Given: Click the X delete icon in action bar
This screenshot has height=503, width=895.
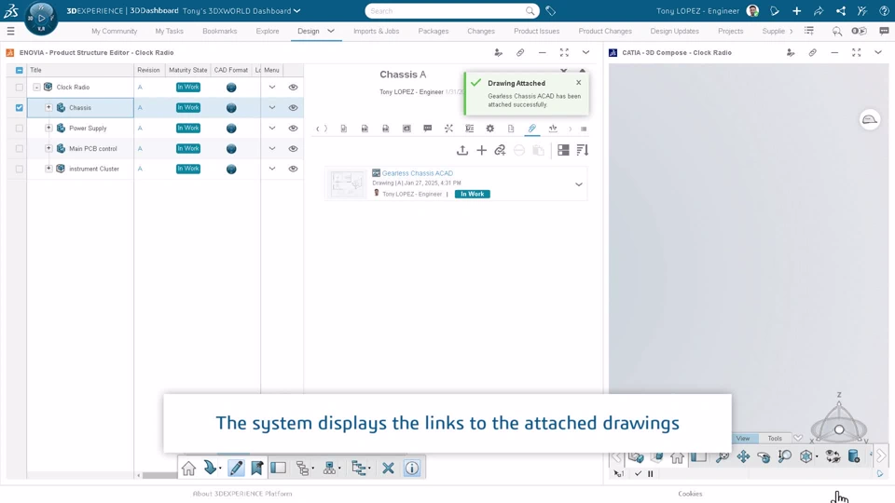Looking at the screenshot, I should tap(388, 469).
